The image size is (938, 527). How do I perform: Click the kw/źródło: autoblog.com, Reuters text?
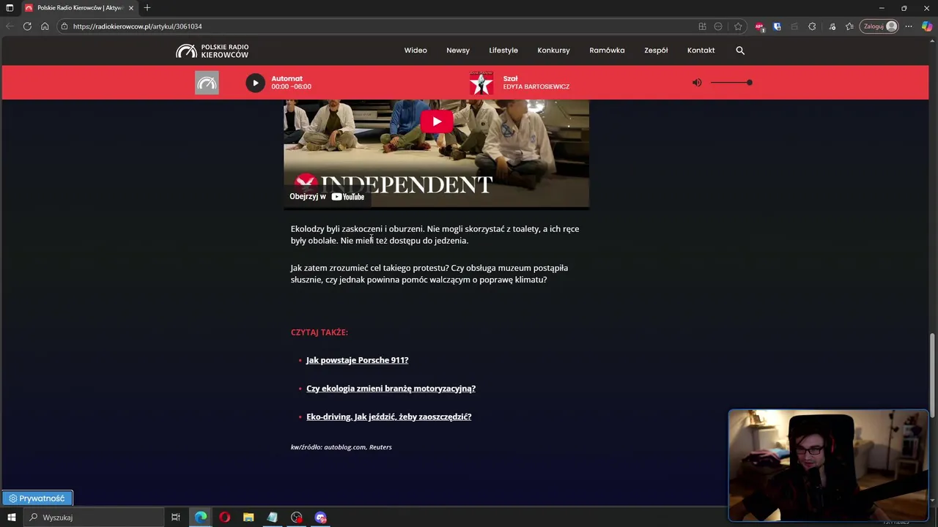point(341,447)
